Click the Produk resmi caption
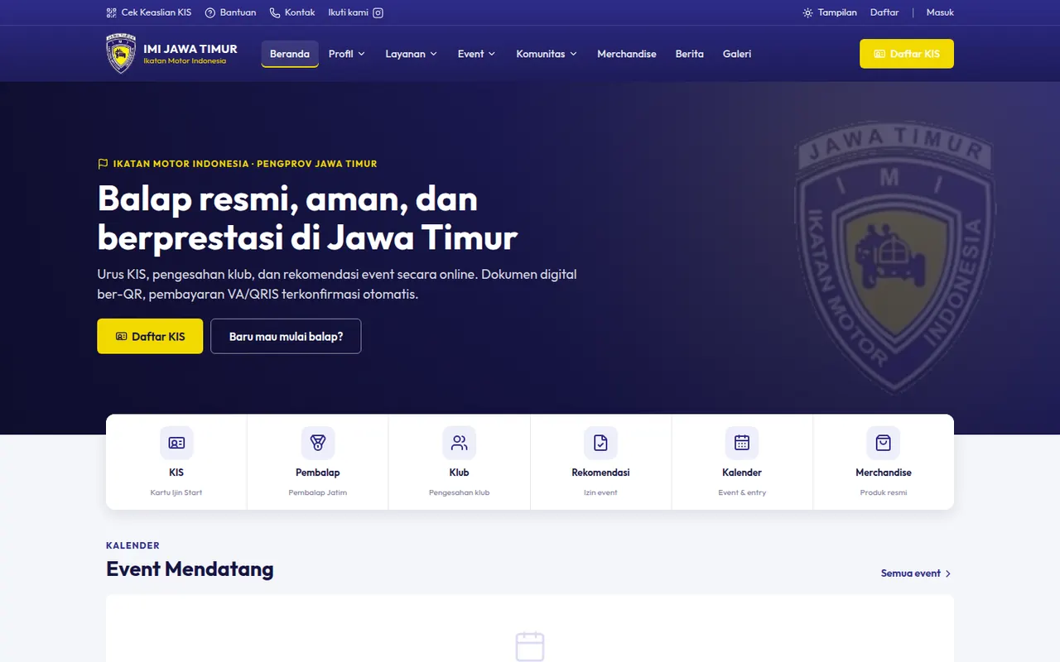The width and height of the screenshot is (1060, 662). click(x=884, y=492)
